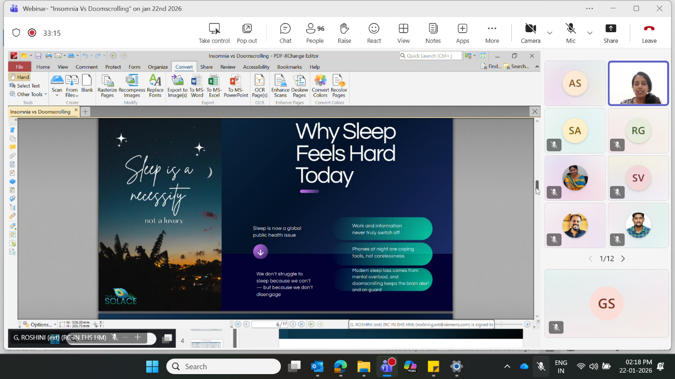Toggle system microphone mute in taskbar tray
This screenshot has height=379, width=675.
point(541,366)
